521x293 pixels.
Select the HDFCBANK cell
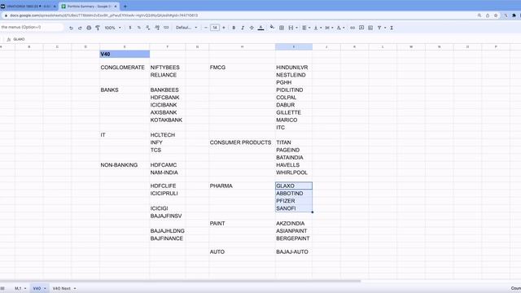168,98
